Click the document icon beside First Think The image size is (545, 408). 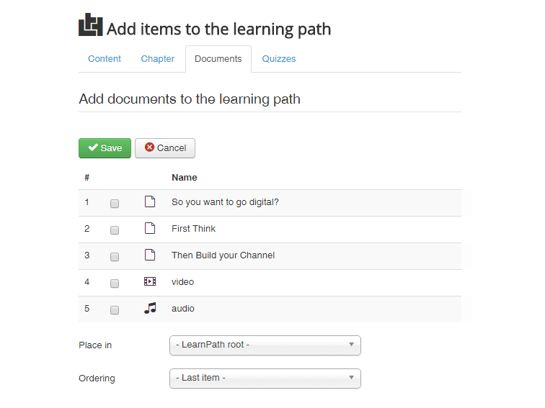(x=150, y=228)
